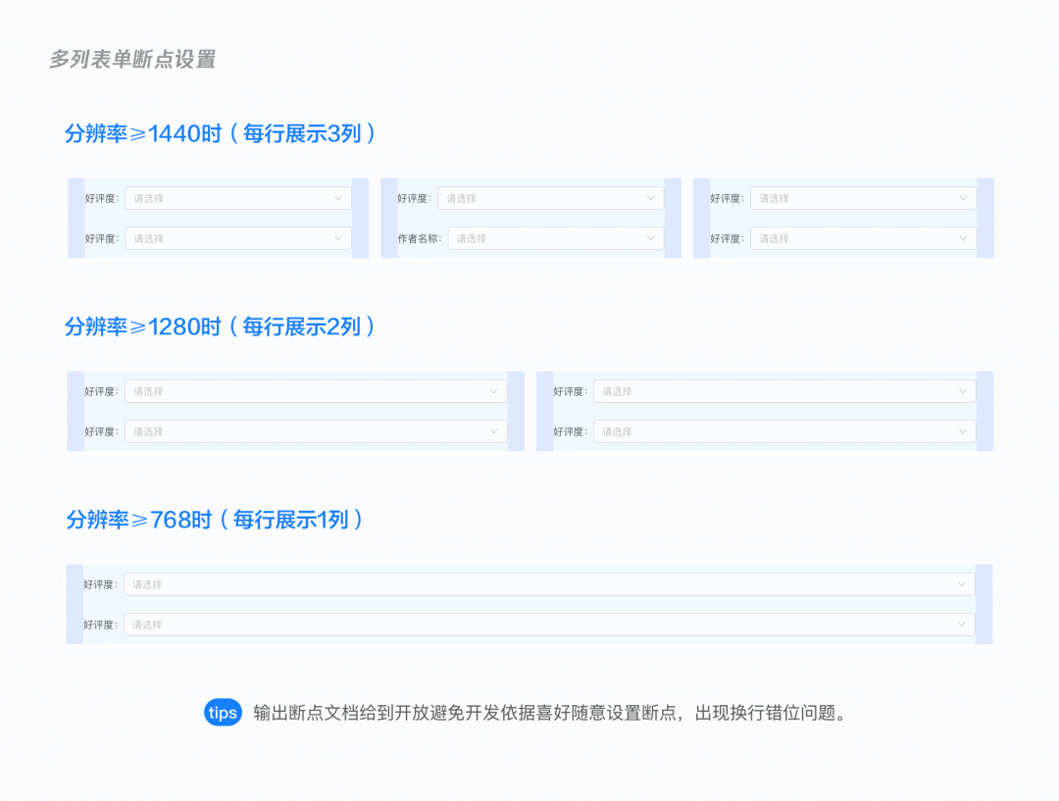Open the third column second-row 好评度 dropdown

click(x=863, y=237)
